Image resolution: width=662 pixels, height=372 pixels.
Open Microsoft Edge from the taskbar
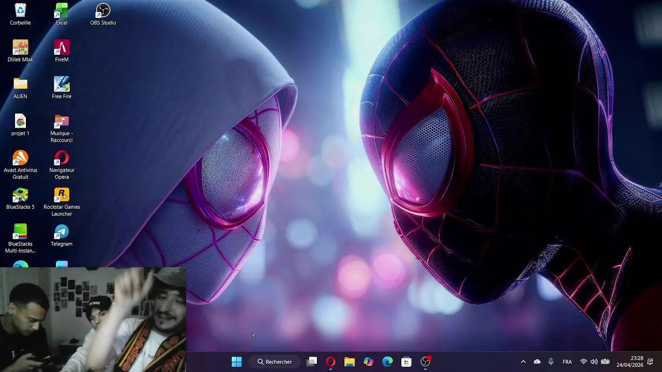tap(387, 362)
